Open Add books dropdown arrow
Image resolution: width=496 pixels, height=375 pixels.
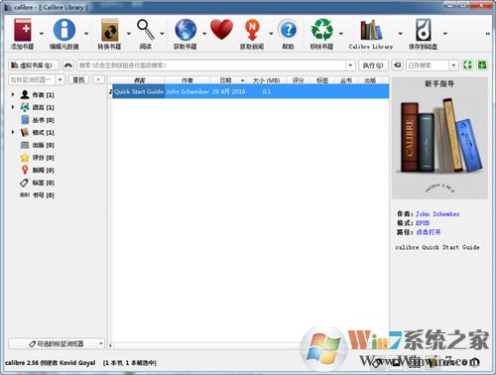coord(42,34)
